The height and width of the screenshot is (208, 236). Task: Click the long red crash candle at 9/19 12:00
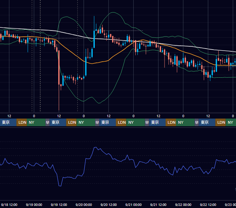coord(59,68)
